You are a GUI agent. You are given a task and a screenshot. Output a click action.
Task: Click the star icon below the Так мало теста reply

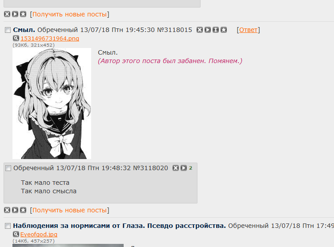(x=23, y=210)
